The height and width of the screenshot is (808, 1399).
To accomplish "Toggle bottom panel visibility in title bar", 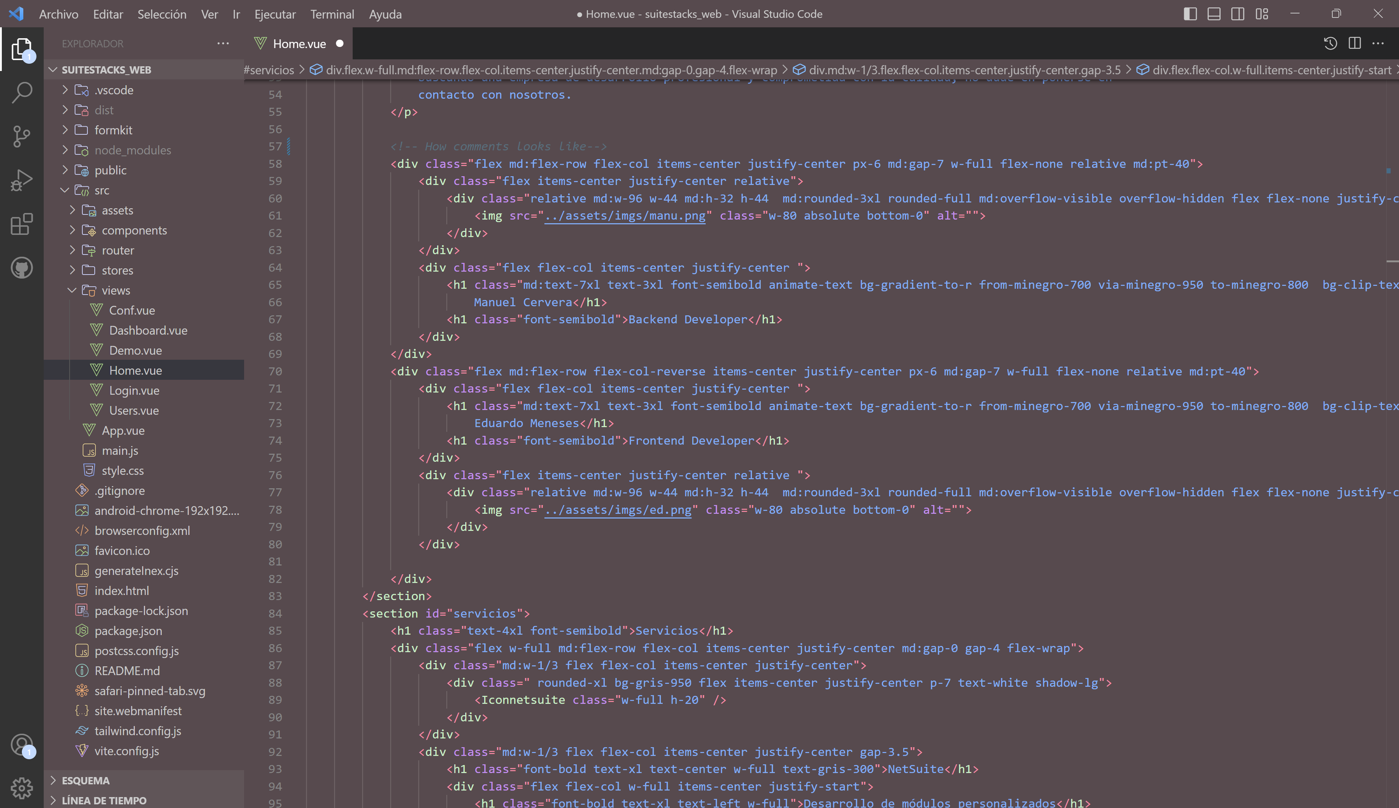I will (1214, 14).
